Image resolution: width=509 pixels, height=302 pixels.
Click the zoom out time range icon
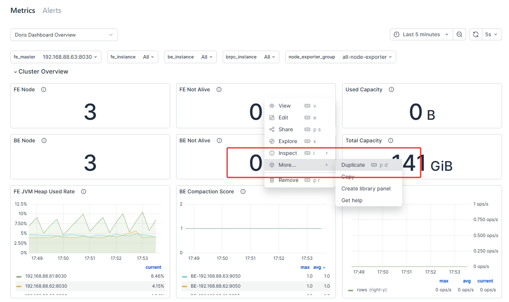pyautogui.click(x=459, y=34)
